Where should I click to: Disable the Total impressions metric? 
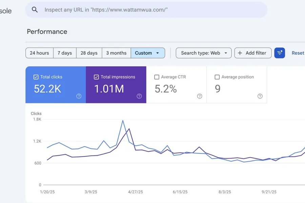[x=96, y=77]
